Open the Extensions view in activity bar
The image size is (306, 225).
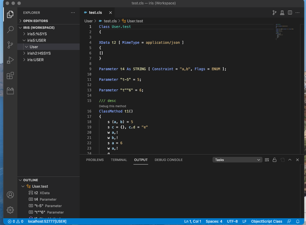pyautogui.click(x=10, y=75)
